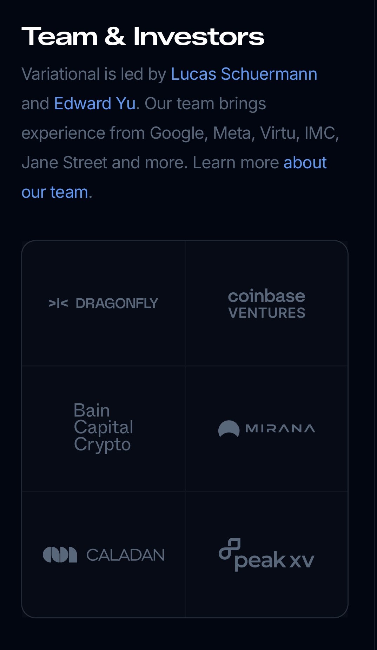This screenshot has width=377, height=650.
Task: Follow the "about" link text
Action: [x=305, y=163]
